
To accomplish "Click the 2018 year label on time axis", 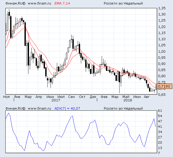I will point(128,100).
